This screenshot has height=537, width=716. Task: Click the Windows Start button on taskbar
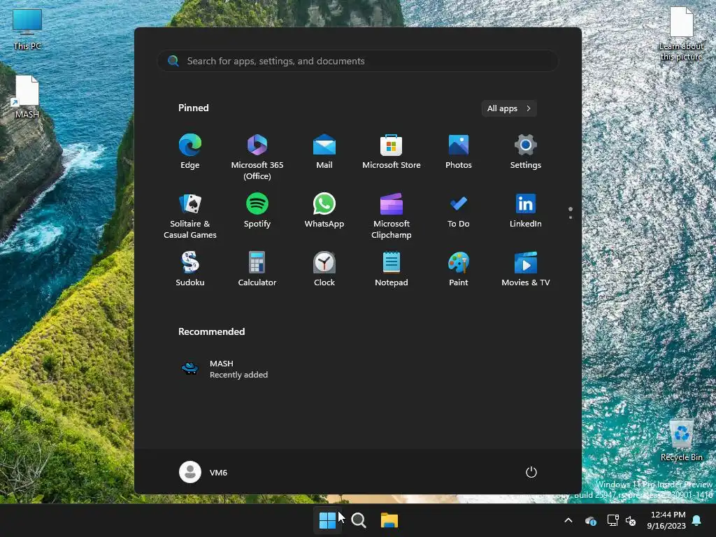pyautogui.click(x=327, y=520)
